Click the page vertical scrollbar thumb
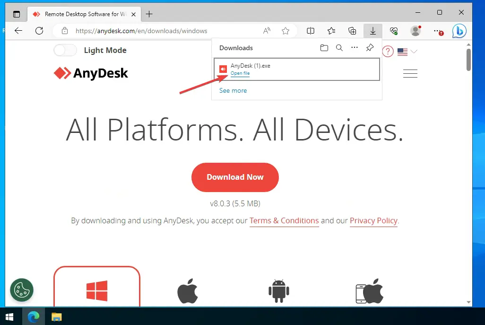Viewport: 485px width, 325px height. pyautogui.click(x=468, y=60)
